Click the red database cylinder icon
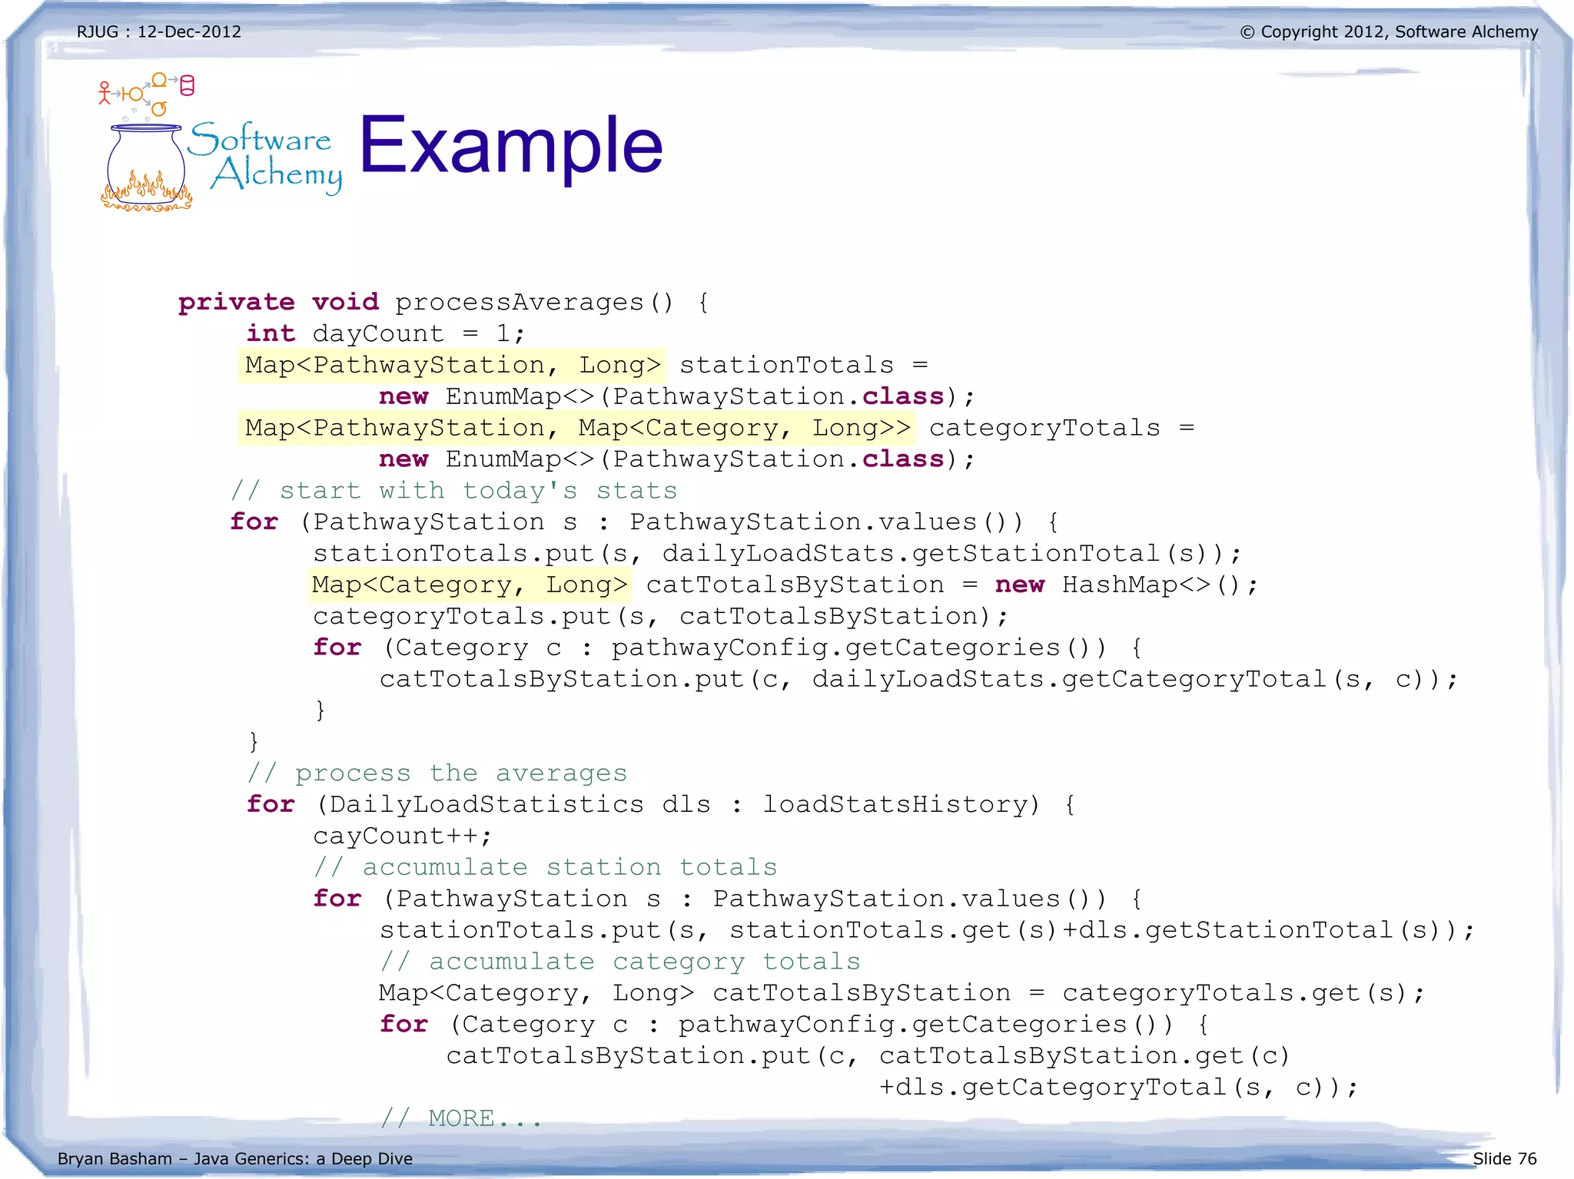Image resolution: width=1574 pixels, height=1179 pixels. coord(187,85)
